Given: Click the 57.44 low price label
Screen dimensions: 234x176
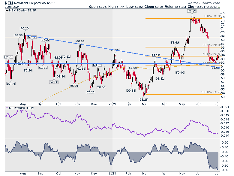Looking at the screenshot, I should (x=11, y=84).
